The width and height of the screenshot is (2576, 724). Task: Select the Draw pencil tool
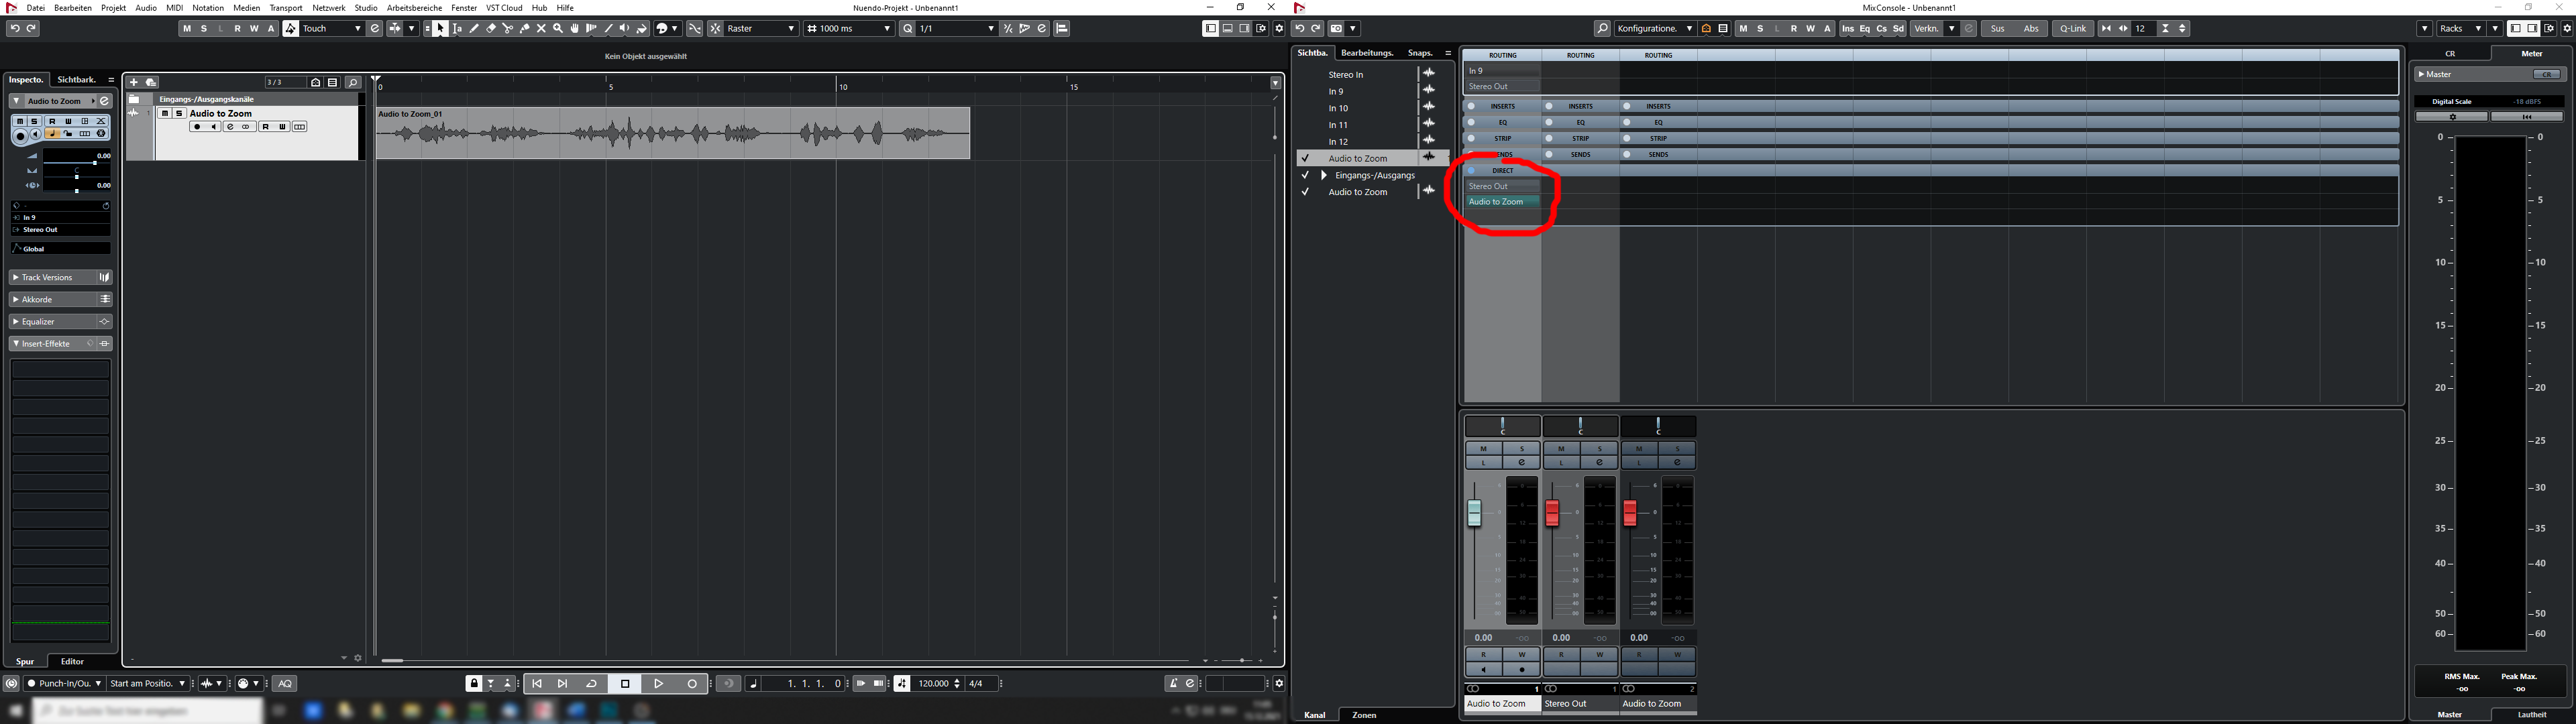[474, 28]
